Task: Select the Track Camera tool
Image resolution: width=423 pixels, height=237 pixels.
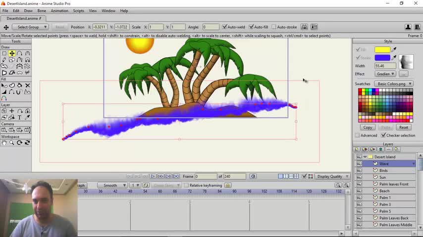Action: click(4, 130)
